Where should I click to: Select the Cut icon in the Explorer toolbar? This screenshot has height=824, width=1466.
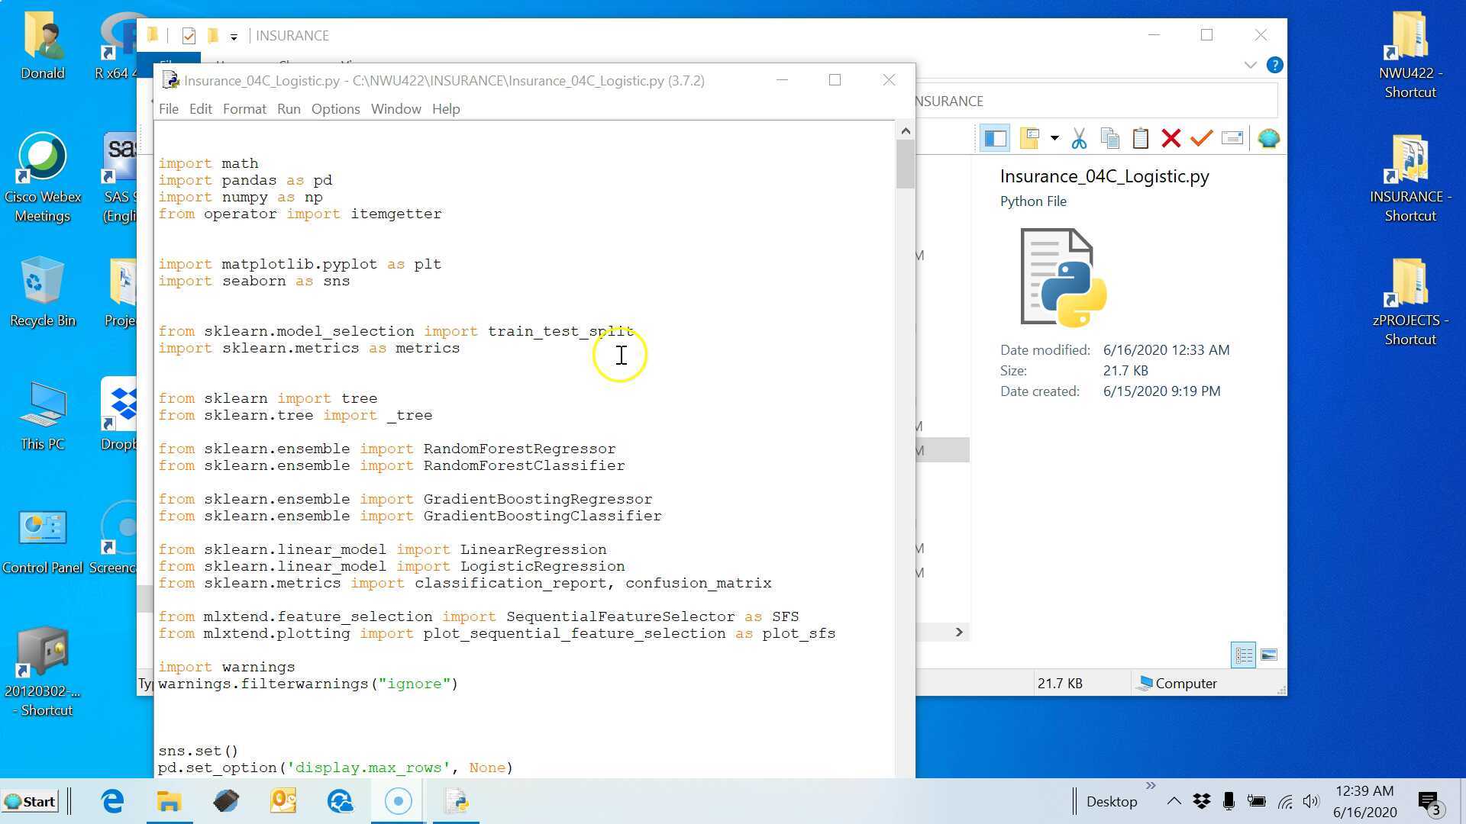coord(1079,138)
